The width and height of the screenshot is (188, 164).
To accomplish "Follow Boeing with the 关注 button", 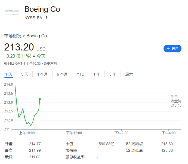I will [x=172, y=49].
